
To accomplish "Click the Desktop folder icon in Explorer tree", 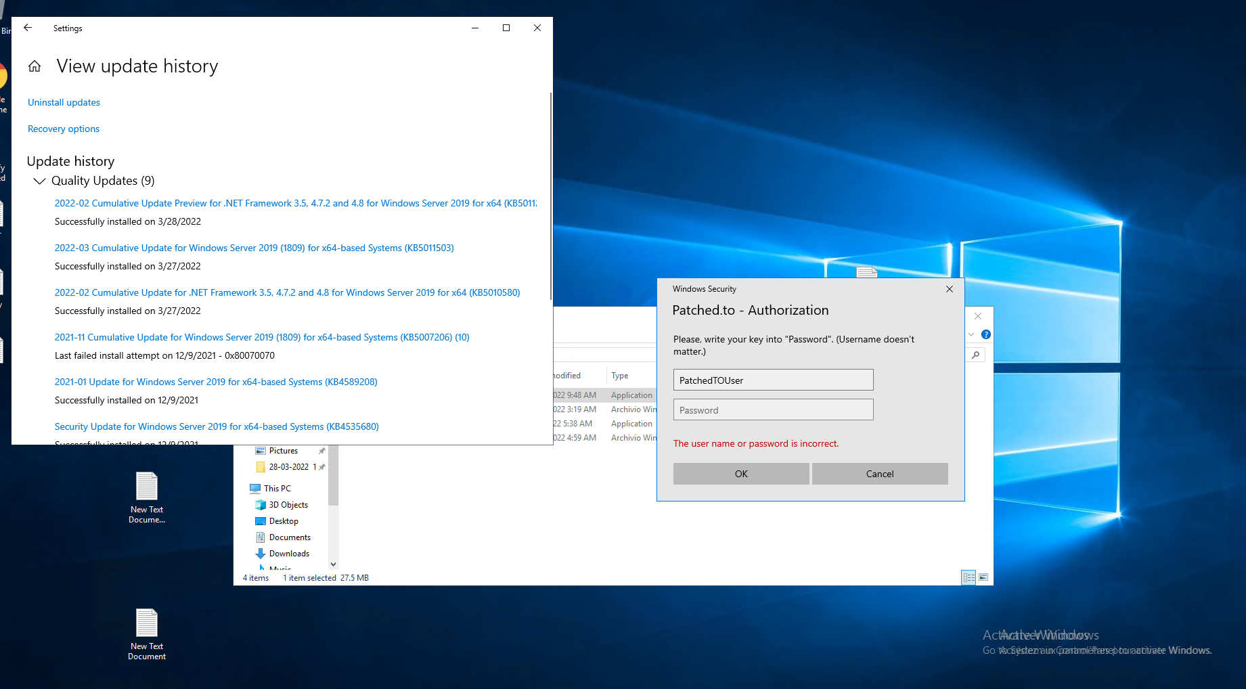I will [261, 521].
